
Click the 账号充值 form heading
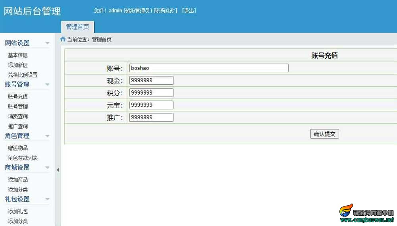click(x=325, y=56)
